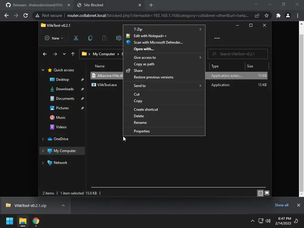Choose Create shortcut
Screen dimensions: 304x228
164,110
